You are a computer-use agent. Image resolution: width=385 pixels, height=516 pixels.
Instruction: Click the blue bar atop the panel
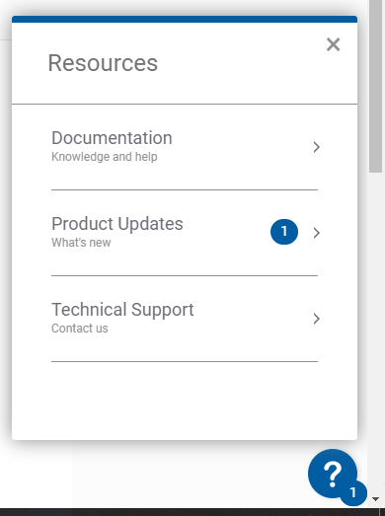pos(185,19)
